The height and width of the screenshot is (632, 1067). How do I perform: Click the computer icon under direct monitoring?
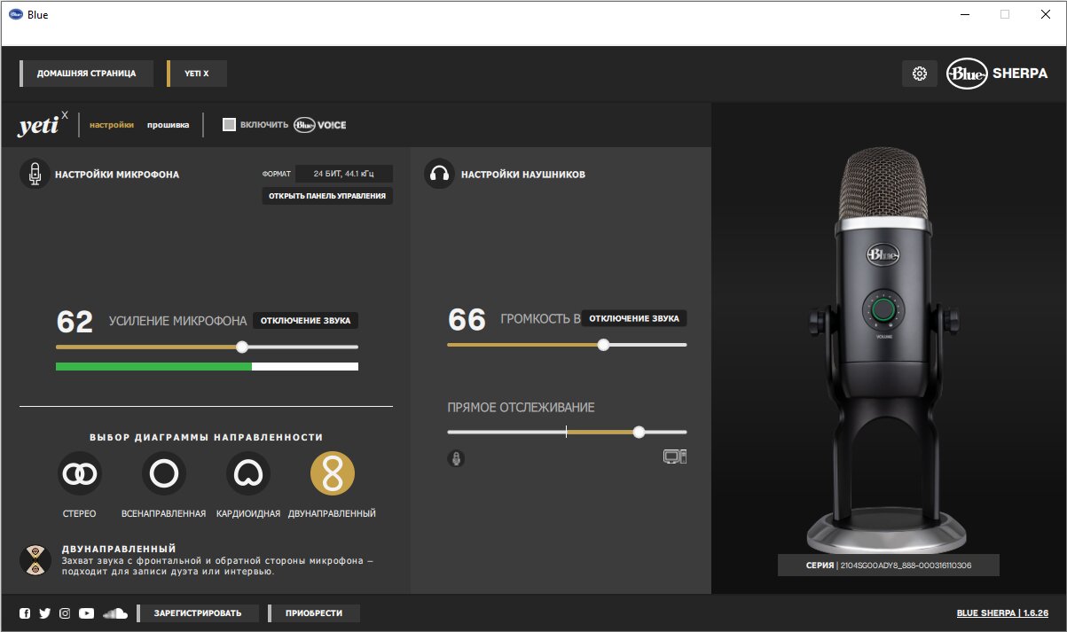pos(675,457)
